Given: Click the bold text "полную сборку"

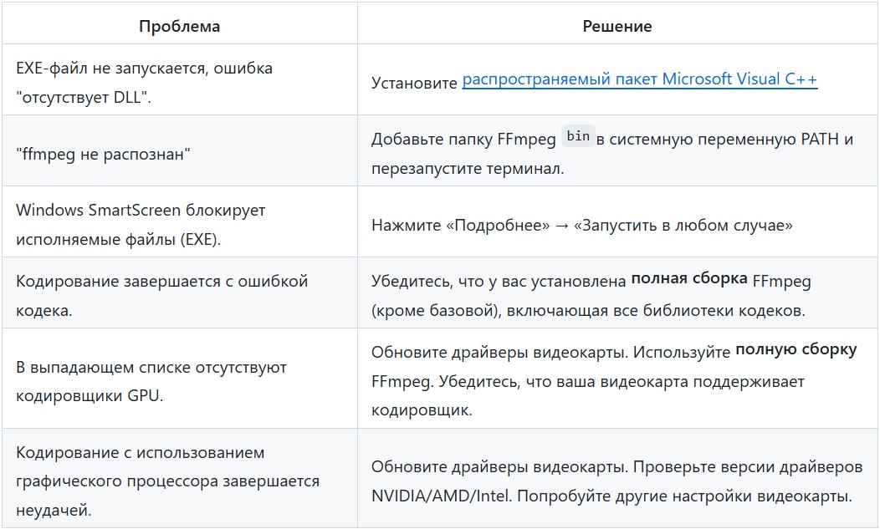Looking at the screenshot, I should [x=796, y=349].
